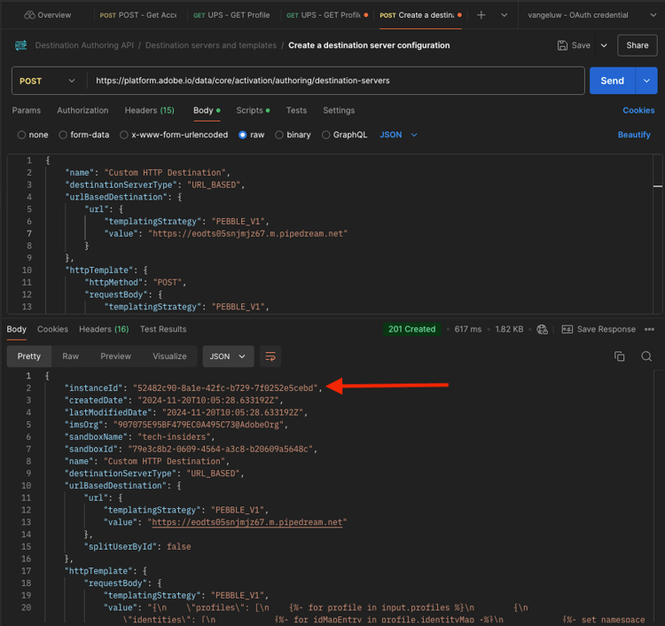This screenshot has height=626, width=665.
Task: Switch to POST Get Access tab
Action: click(138, 15)
